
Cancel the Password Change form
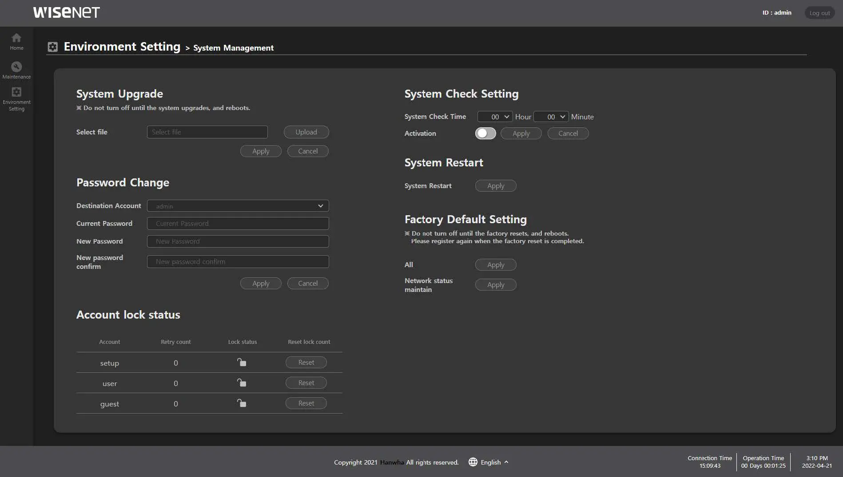click(308, 284)
